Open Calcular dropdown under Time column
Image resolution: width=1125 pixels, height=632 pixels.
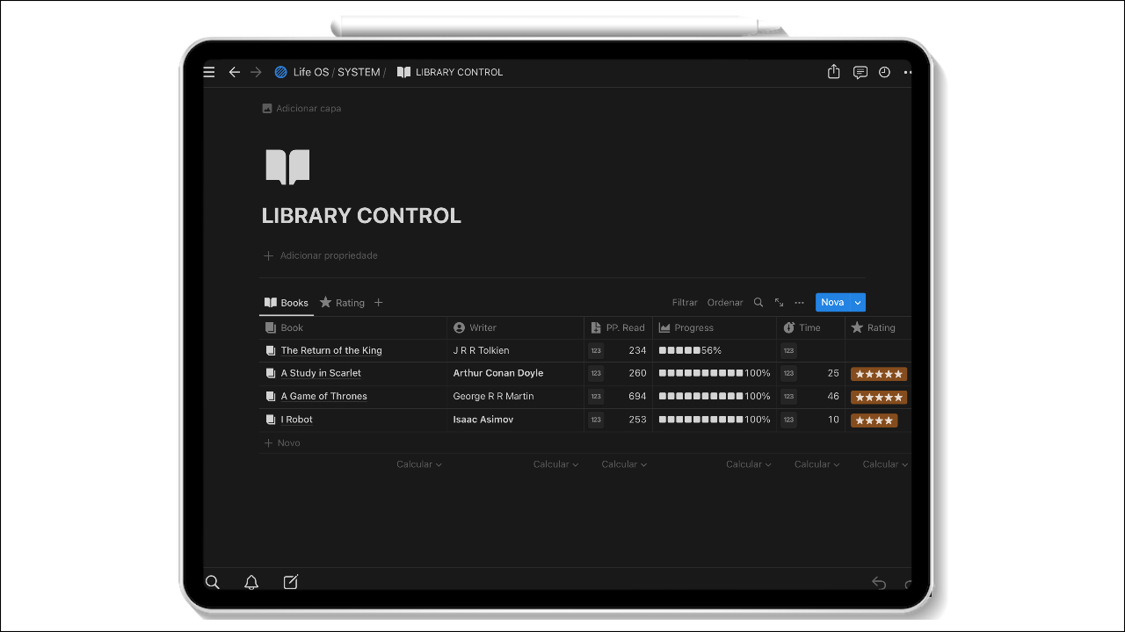tap(817, 464)
